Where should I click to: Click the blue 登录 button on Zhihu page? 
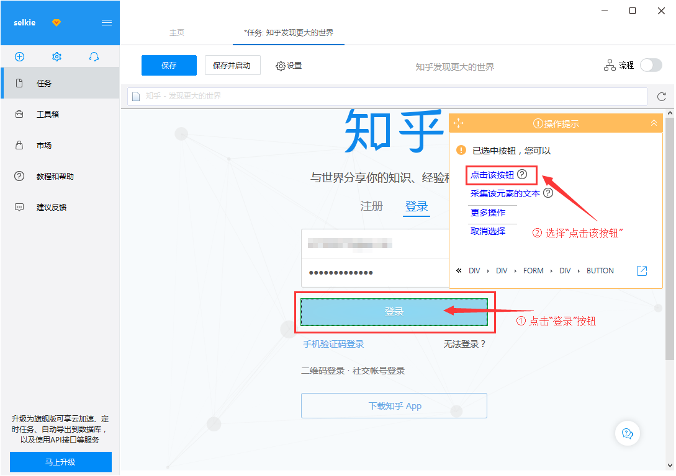click(394, 312)
